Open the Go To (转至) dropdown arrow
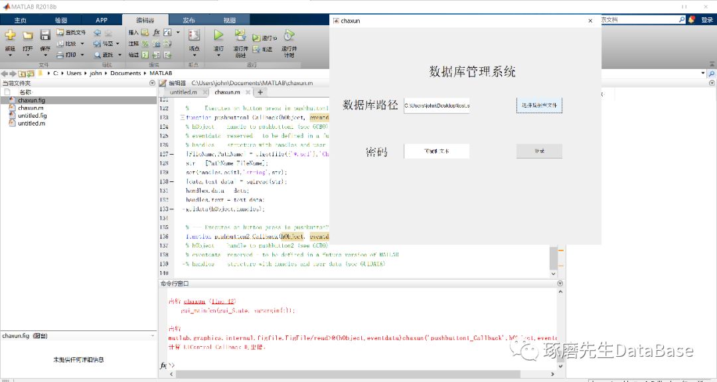Screen dimensions: 717x382 click(118, 44)
